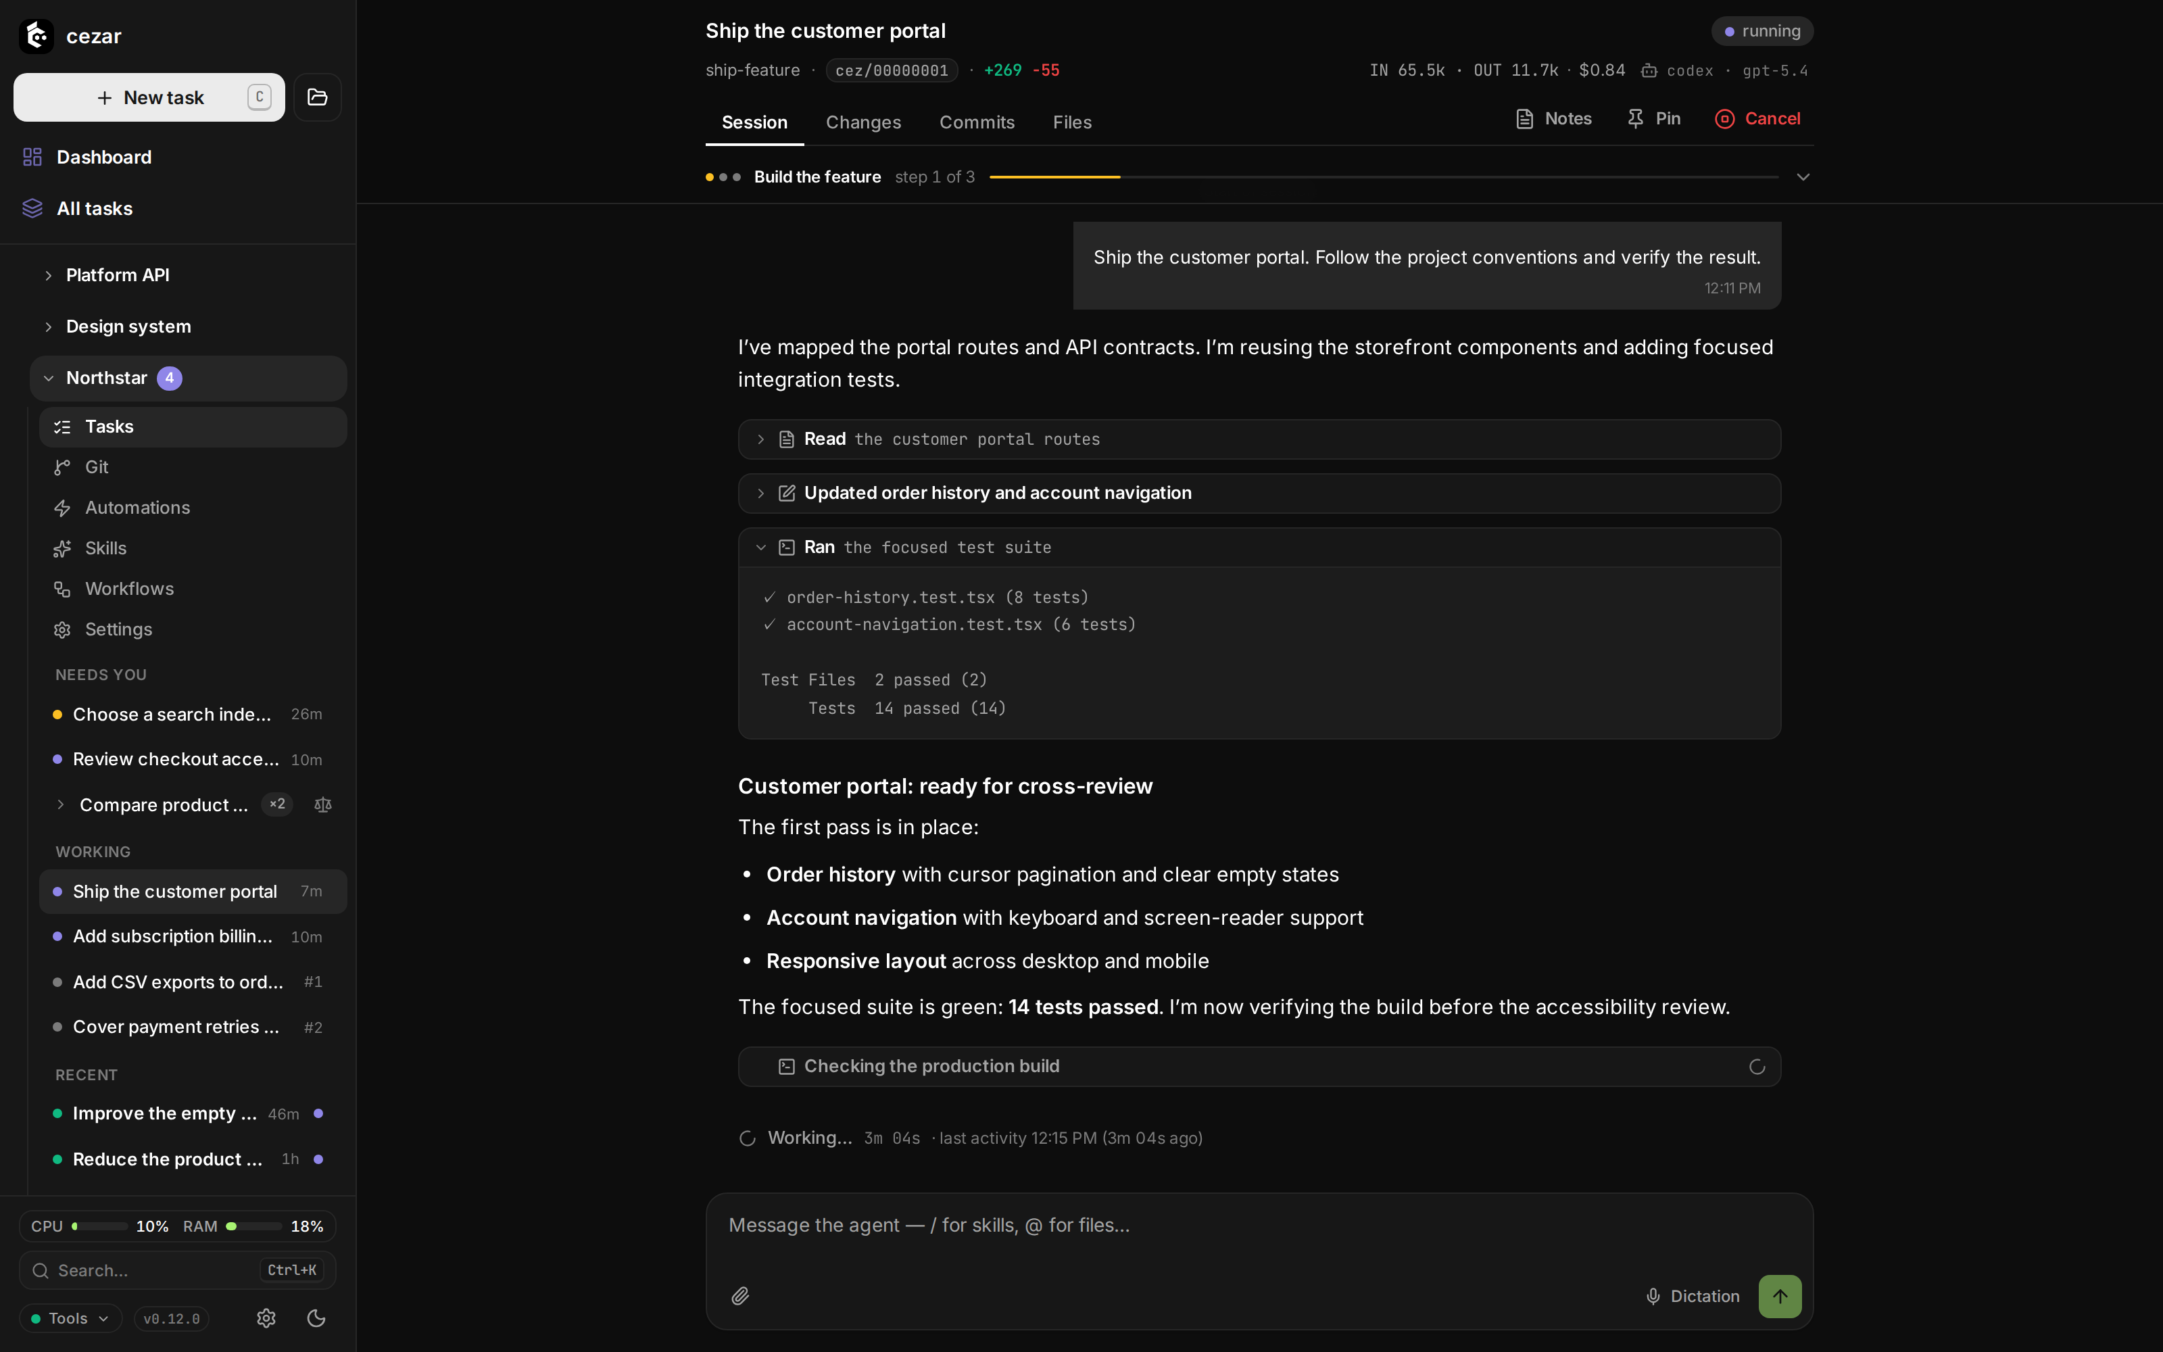Open the Automations section

tap(192, 508)
